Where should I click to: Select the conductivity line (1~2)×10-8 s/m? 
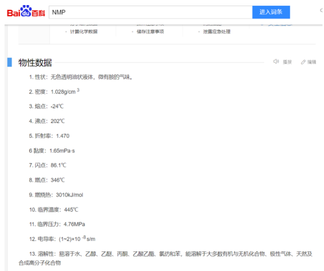(62, 239)
